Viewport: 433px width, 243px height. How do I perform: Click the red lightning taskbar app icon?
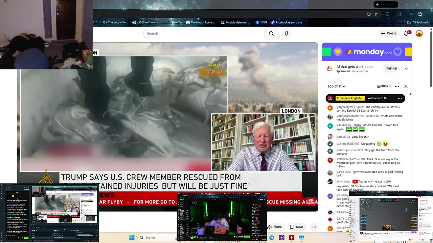pyautogui.click(x=291, y=238)
